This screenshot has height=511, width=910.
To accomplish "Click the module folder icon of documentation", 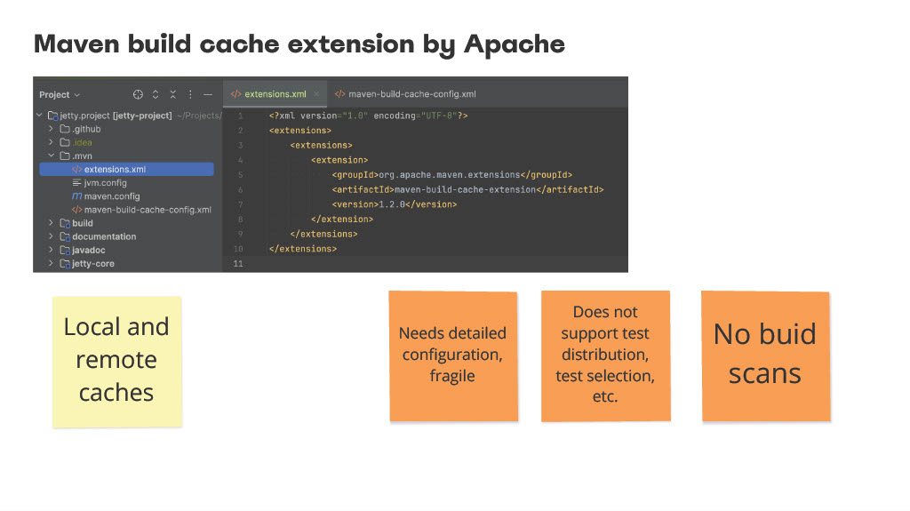I will point(65,236).
